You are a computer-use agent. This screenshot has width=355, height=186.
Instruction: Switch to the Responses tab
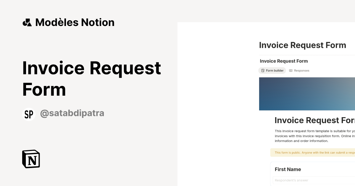[x=299, y=70]
